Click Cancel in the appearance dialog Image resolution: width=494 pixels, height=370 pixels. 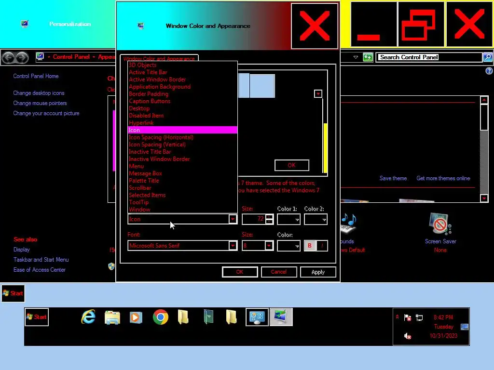click(279, 272)
